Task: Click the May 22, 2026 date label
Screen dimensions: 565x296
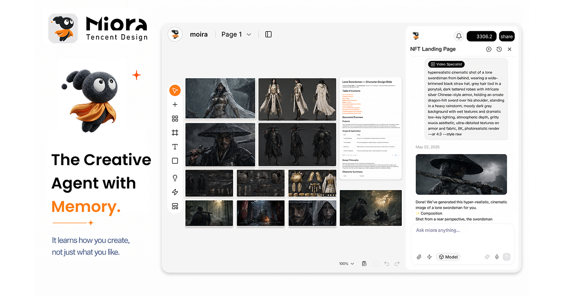Action: (428, 147)
